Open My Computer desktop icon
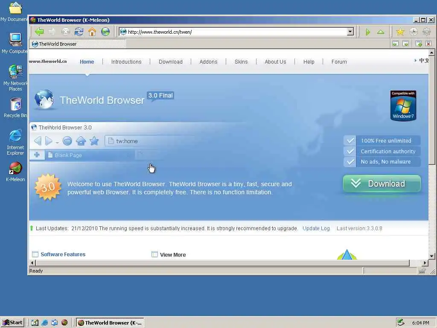 pos(15,43)
